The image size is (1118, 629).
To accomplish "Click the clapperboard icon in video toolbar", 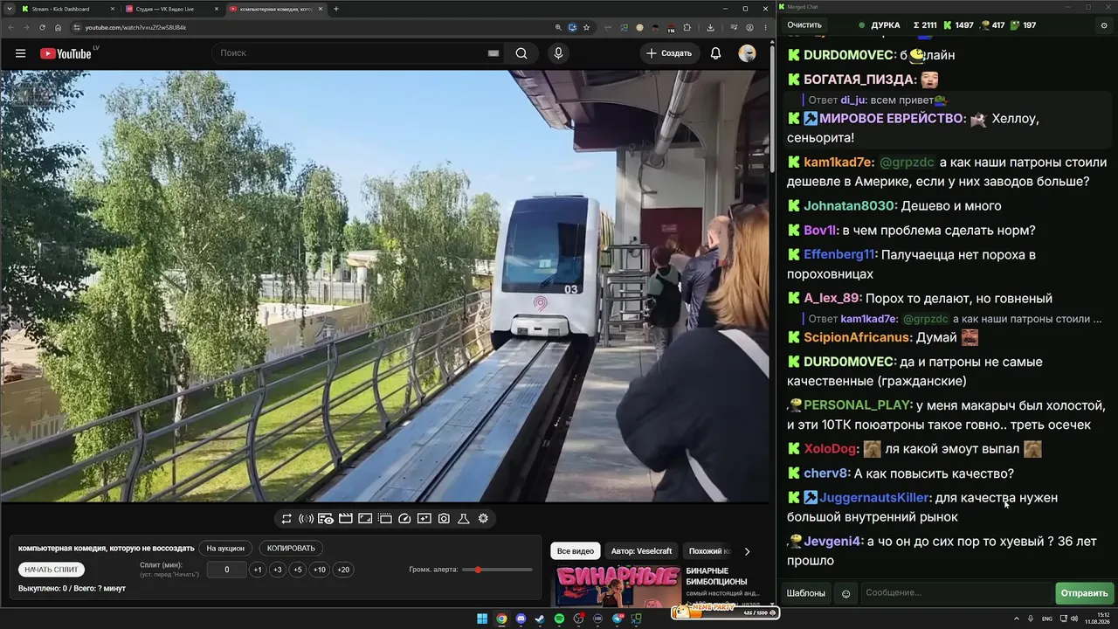I will pos(345,519).
